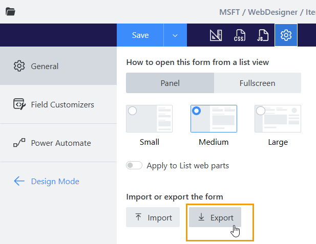Expand the Save dropdown arrow
316x244 pixels.
pyautogui.click(x=175, y=35)
